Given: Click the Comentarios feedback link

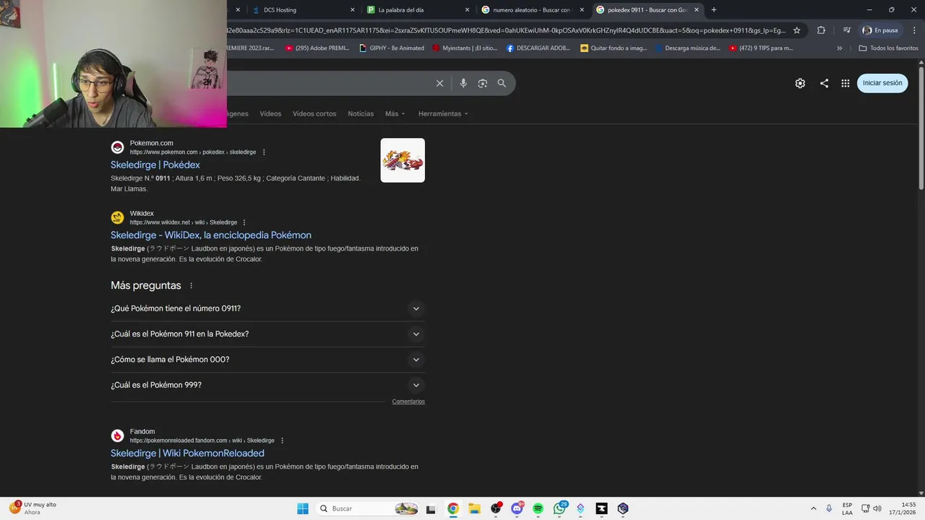Looking at the screenshot, I should [x=408, y=402].
